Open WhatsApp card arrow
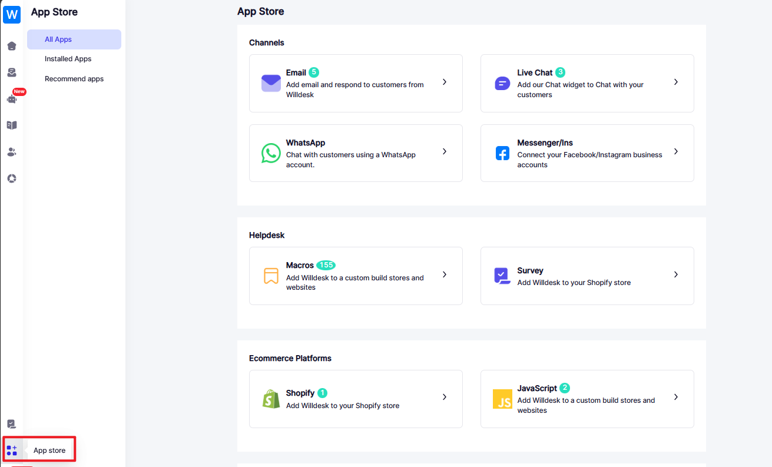The image size is (772, 467). coord(445,151)
